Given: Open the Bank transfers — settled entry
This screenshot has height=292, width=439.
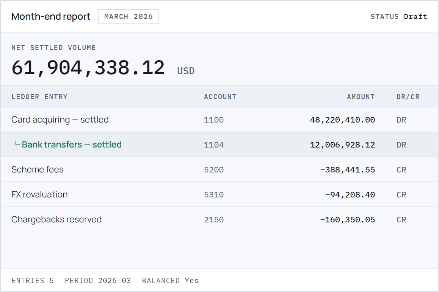Looking at the screenshot, I should [x=72, y=144].
